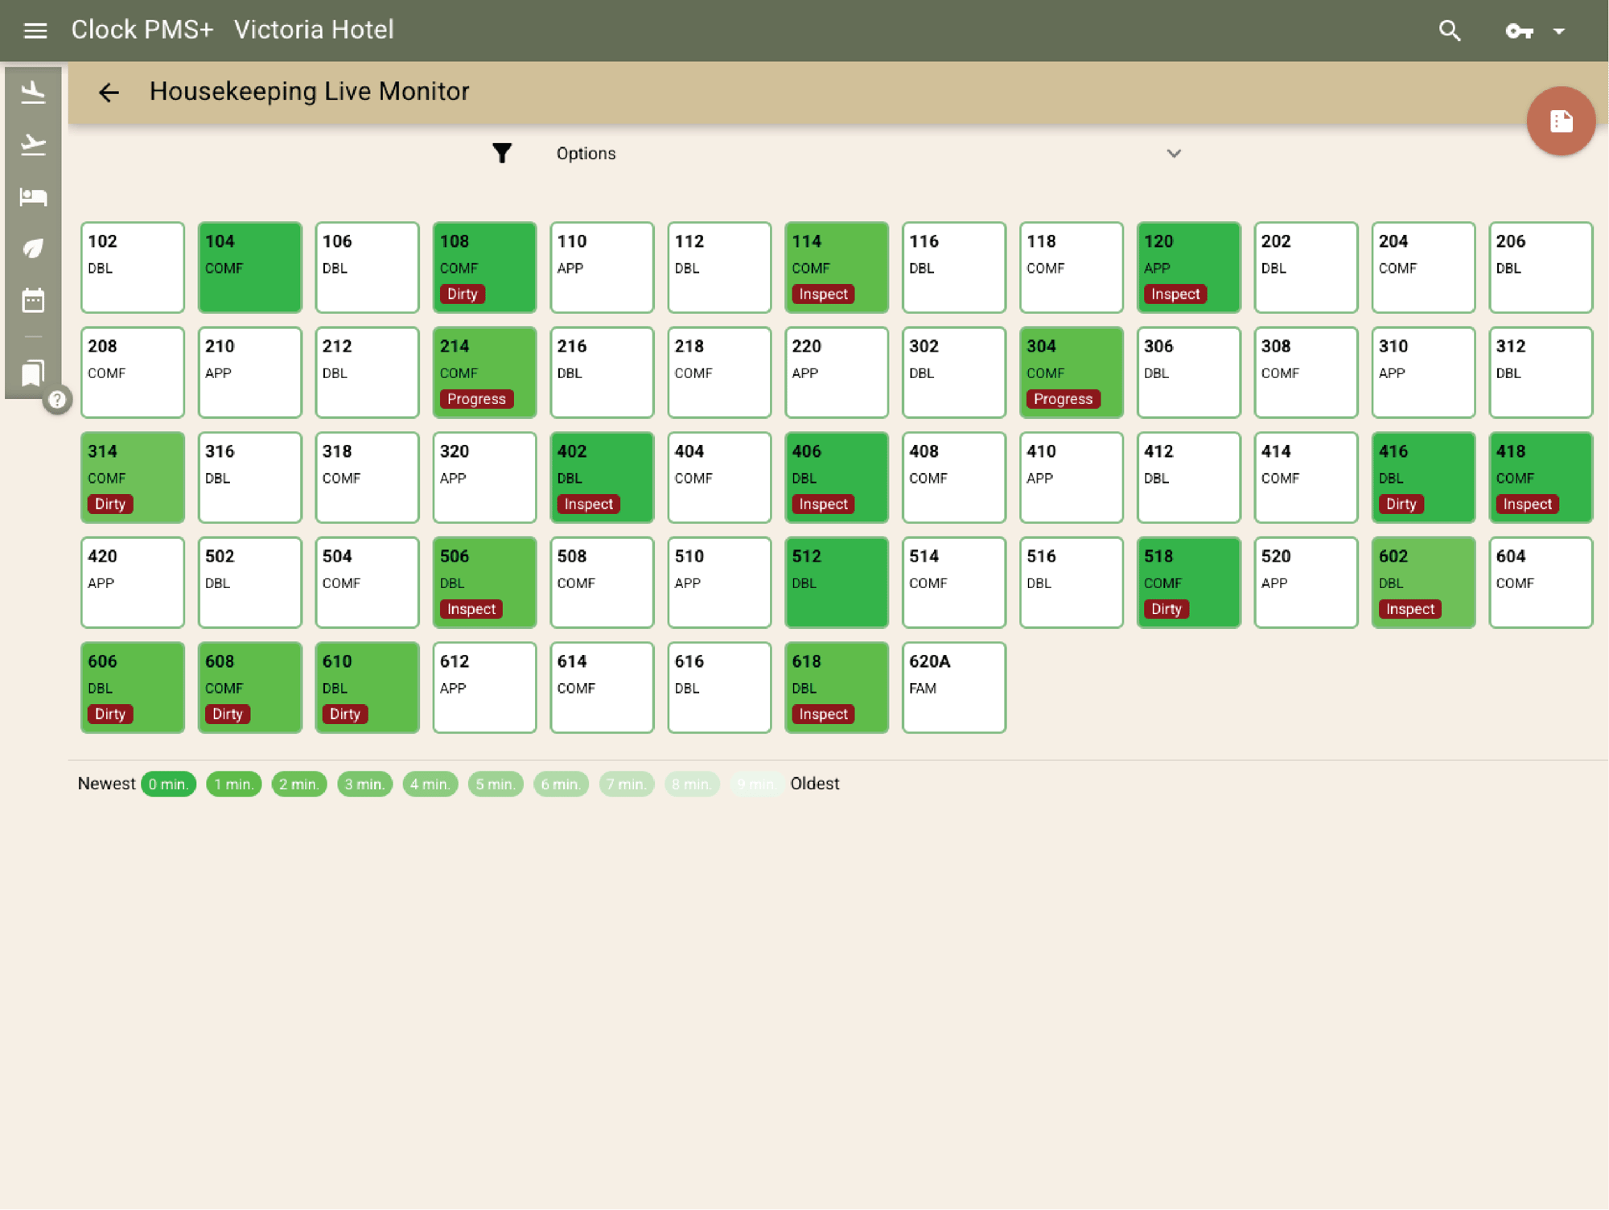Viewport: 1609px width, 1210px height.
Task: Toggle the 6 min legend chip
Action: tap(561, 783)
